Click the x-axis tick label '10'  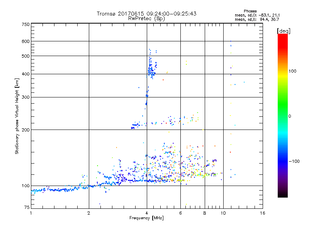(223, 213)
